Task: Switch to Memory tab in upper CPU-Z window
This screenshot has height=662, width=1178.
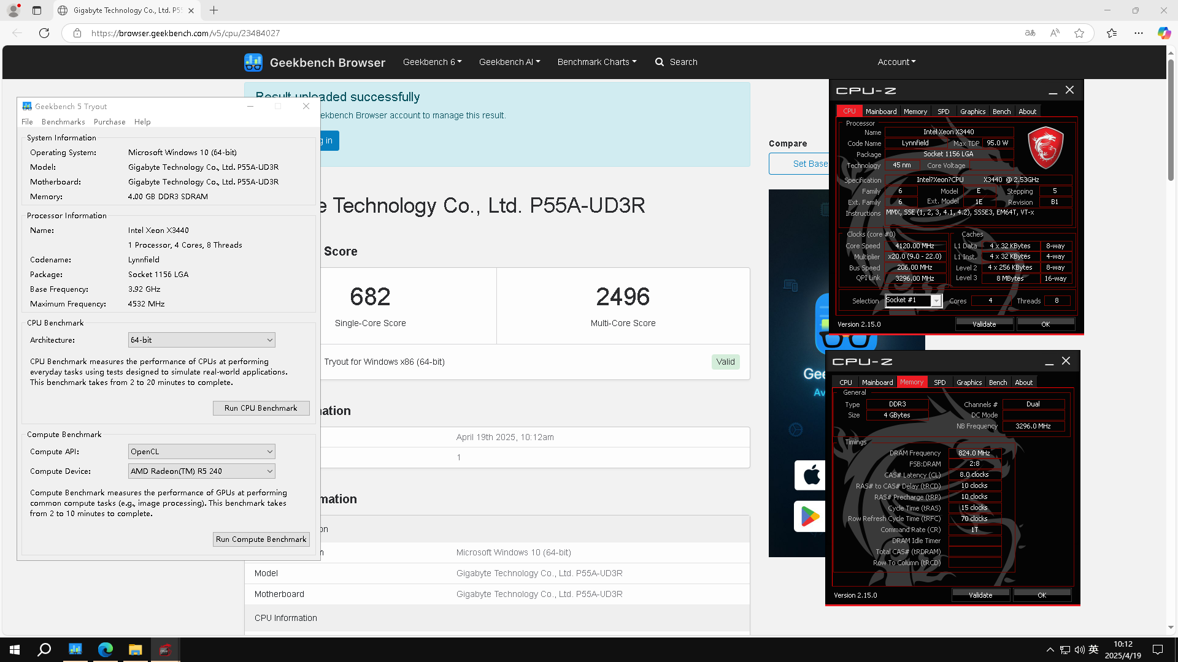Action: click(915, 112)
